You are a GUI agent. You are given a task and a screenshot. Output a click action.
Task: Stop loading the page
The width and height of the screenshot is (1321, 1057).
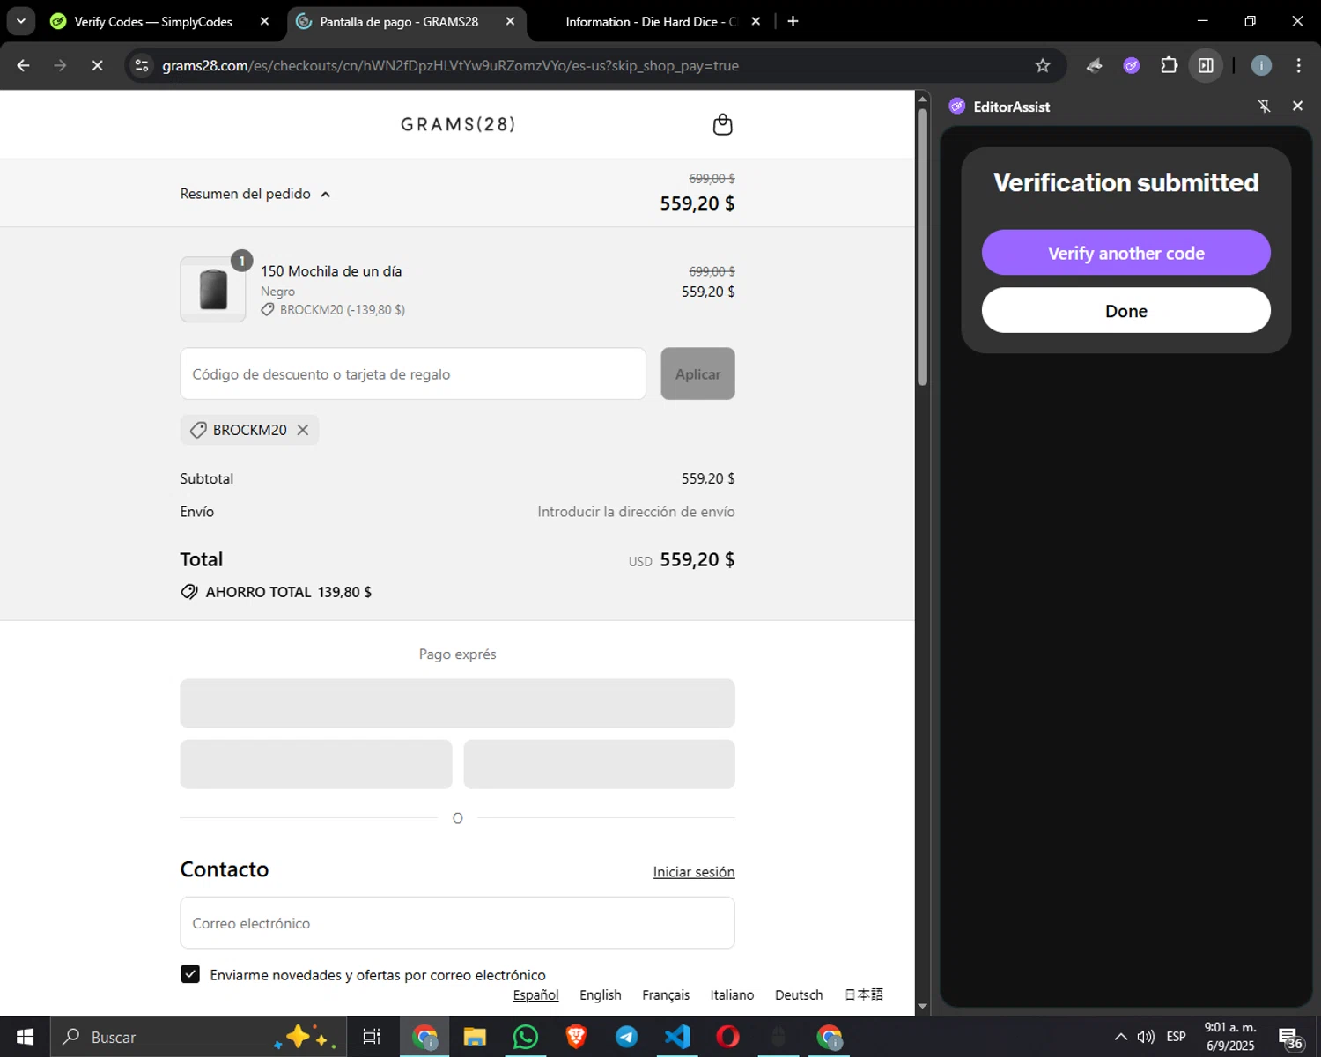[x=97, y=65]
